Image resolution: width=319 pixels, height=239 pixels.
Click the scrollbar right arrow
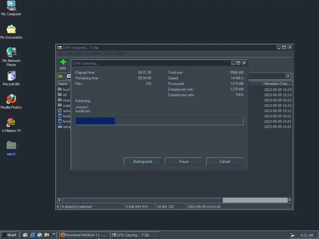click(290, 200)
